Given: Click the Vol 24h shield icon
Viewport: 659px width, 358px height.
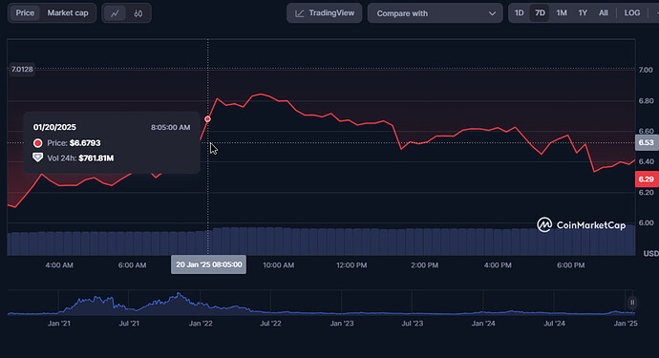Looking at the screenshot, I should 38,158.
